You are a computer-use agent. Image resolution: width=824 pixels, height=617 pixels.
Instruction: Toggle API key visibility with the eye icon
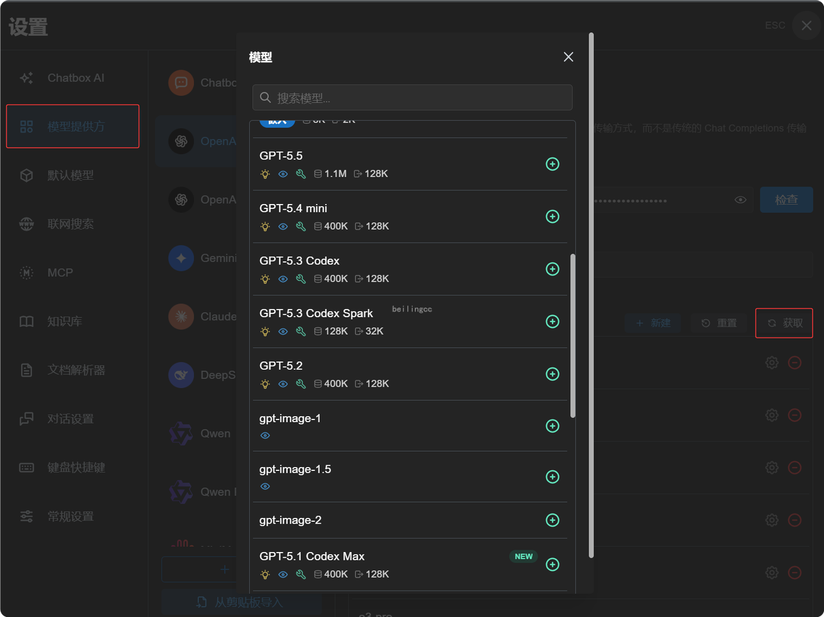pos(740,200)
